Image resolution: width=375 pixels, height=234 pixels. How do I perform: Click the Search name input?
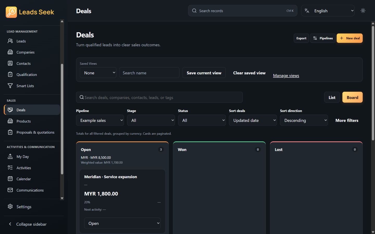click(x=149, y=73)
